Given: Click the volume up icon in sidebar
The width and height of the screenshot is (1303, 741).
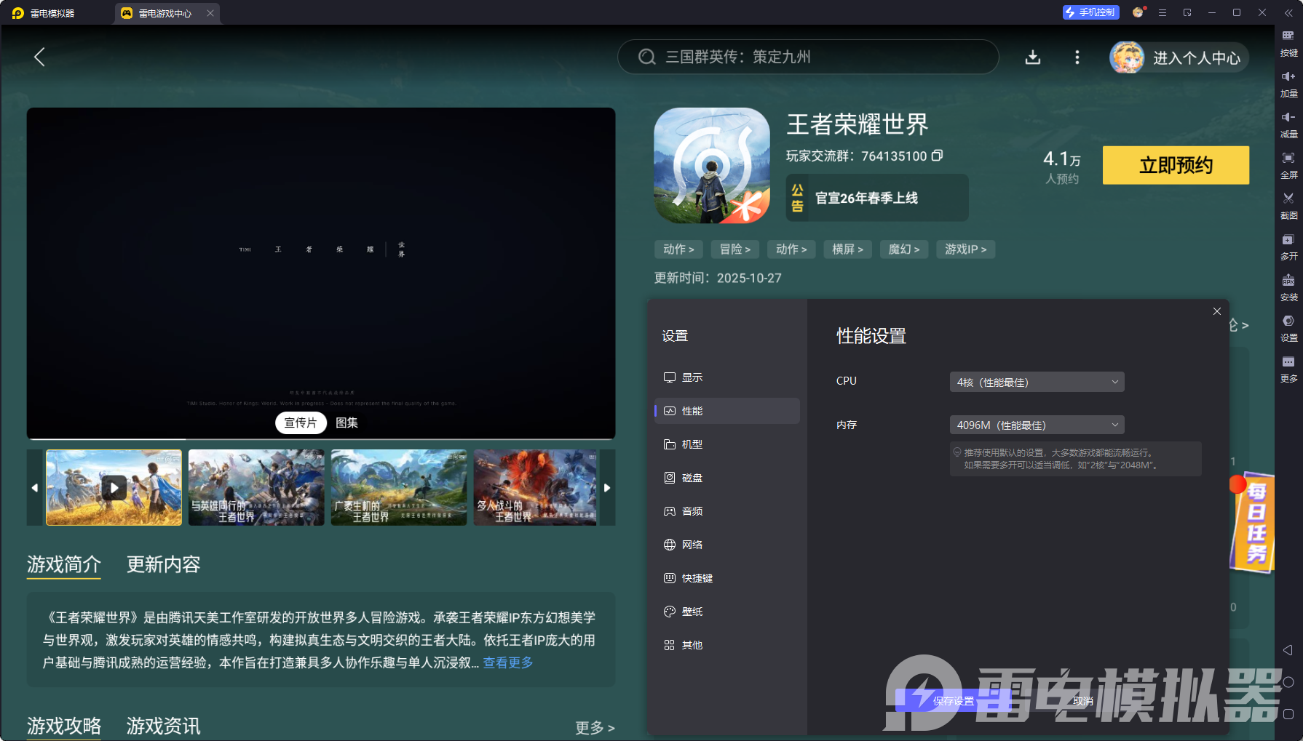Looking at the screenshot, I should pyautogui.click(x=1288, y=76).
